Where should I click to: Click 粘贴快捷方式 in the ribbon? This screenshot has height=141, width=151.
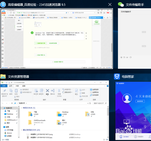pos(26,92)
